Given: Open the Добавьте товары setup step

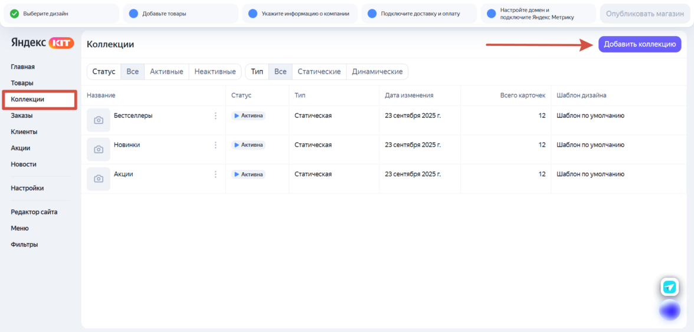Looking at the screenshot, I should tap(164, 14).
